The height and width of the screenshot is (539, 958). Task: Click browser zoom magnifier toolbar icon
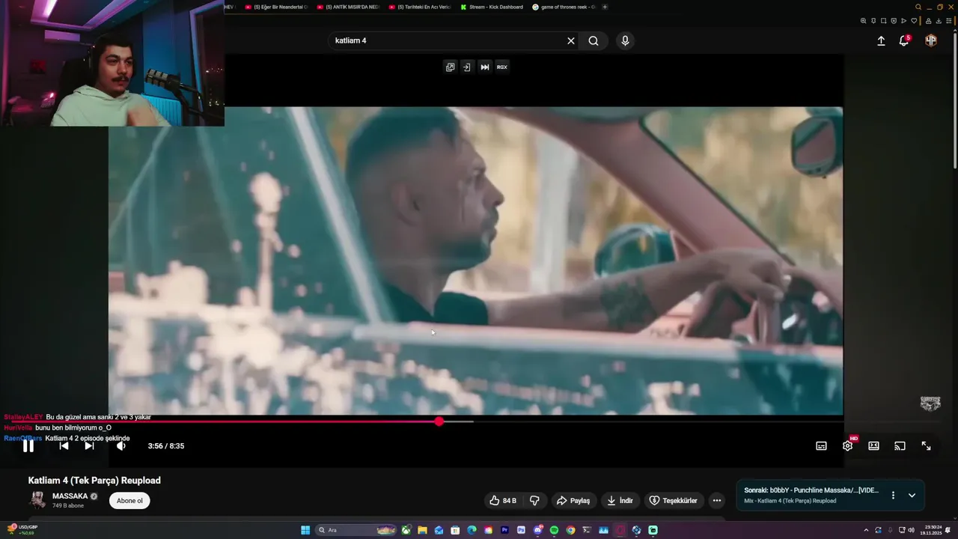[x=863, y=21]
